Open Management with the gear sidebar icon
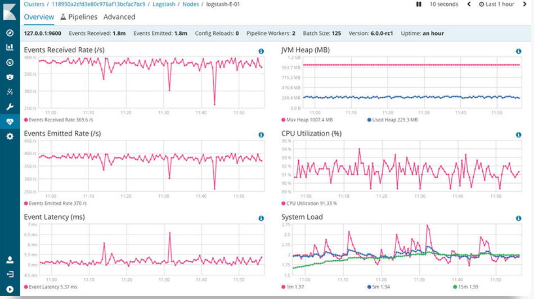534x299 pixels. pos(10,137)
